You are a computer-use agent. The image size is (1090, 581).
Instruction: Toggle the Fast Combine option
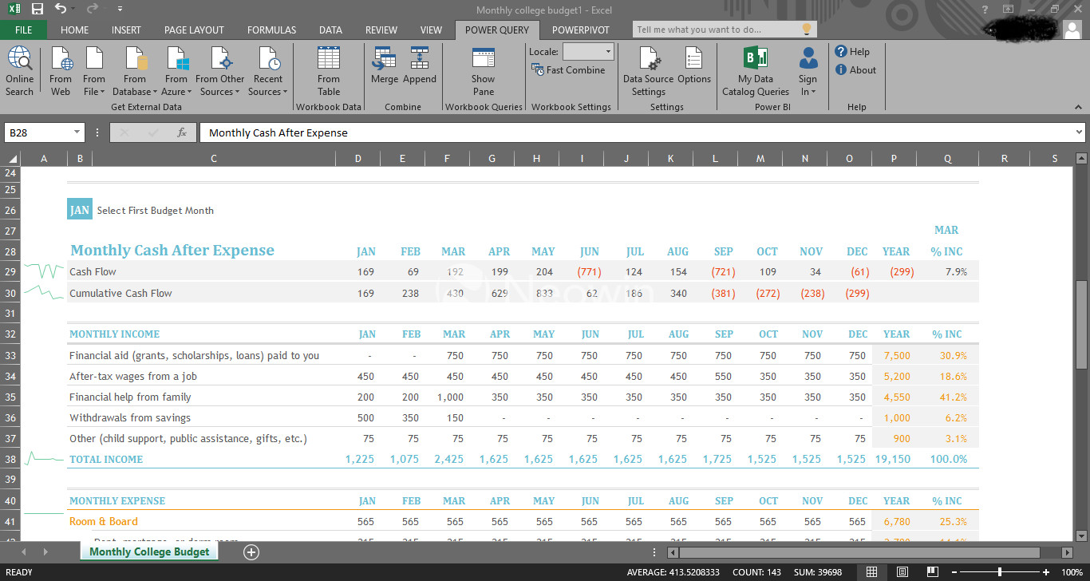tap(569, 70)
